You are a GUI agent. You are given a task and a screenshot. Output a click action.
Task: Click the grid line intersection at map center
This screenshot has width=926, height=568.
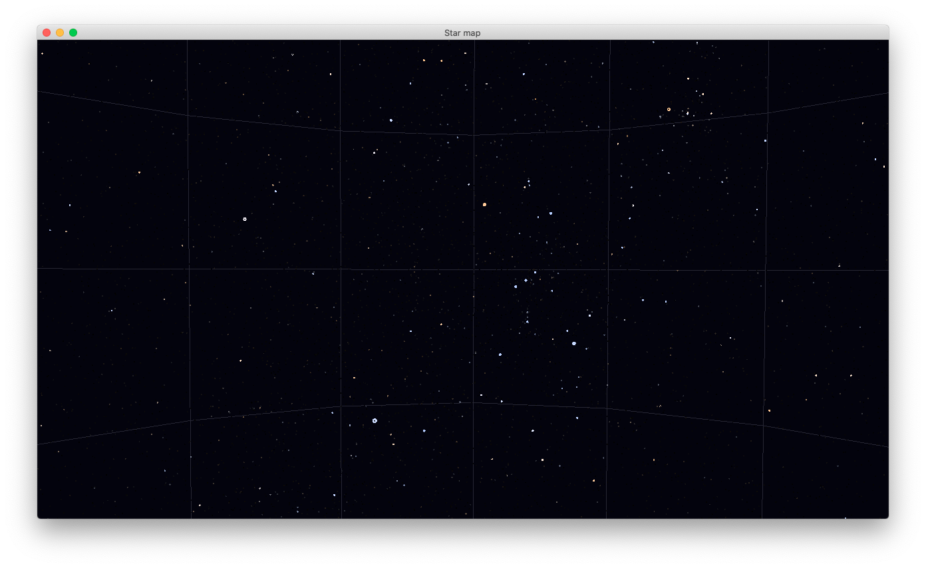pos(474,269)
